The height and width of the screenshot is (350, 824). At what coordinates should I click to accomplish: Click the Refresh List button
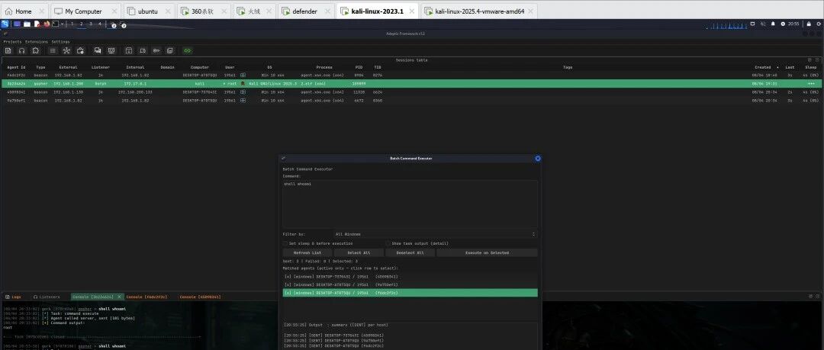(307, 253)
